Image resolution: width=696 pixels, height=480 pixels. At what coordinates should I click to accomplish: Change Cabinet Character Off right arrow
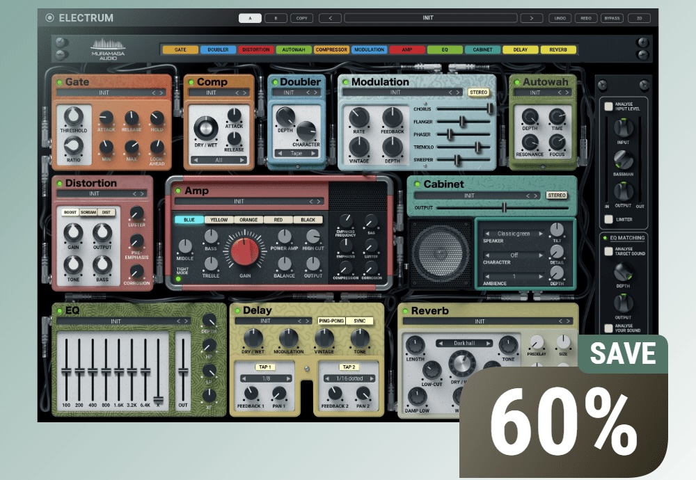pos(541,255)
